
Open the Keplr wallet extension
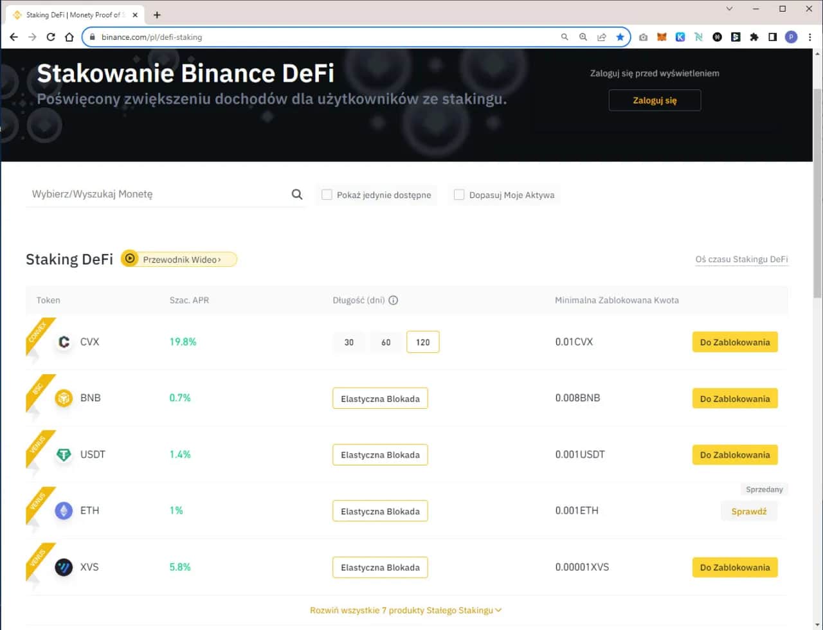[x=680, y=37]
